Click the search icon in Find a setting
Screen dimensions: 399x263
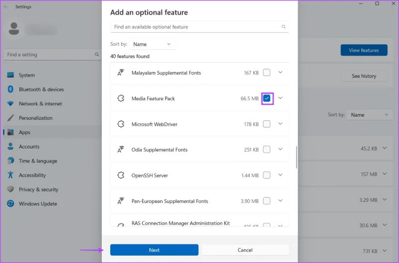(x=97, y=54)
